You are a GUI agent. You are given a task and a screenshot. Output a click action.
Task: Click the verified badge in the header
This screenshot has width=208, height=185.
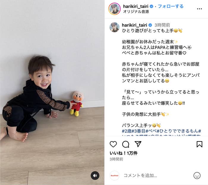pyautogui.click(x=151, y=6)
